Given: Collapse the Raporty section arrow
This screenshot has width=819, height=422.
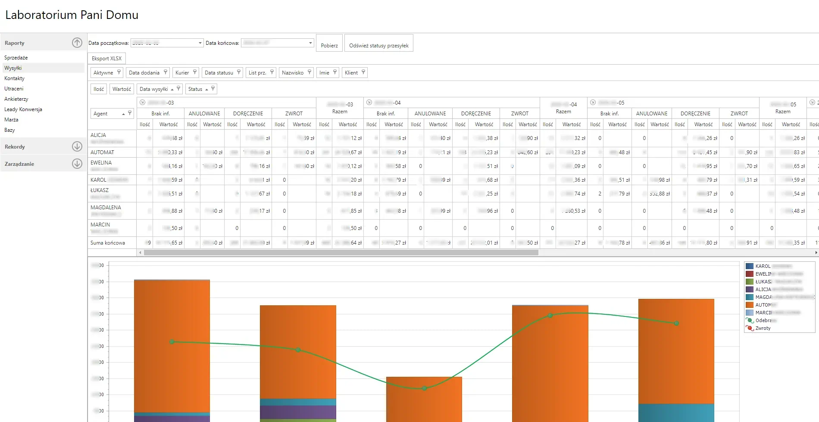Looking at the screenshot, I should click(x=77, y=43).
